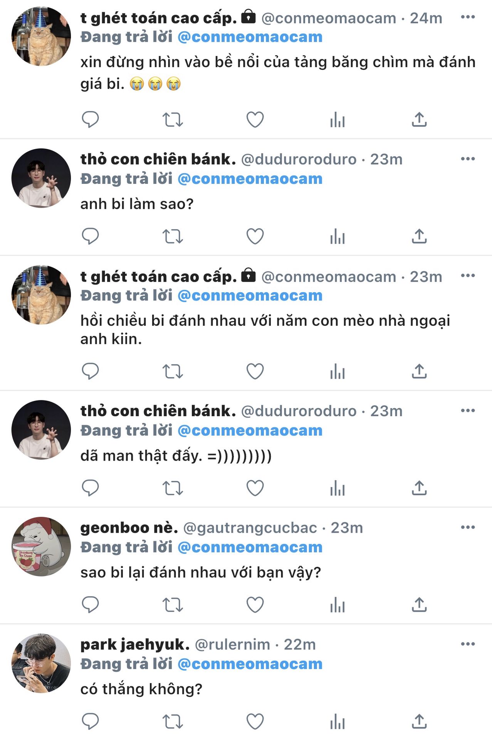Retweet park jaehyuk's "có thắng không?" tweet
This screenshot has height=740, width=492.
coord(173,722)
